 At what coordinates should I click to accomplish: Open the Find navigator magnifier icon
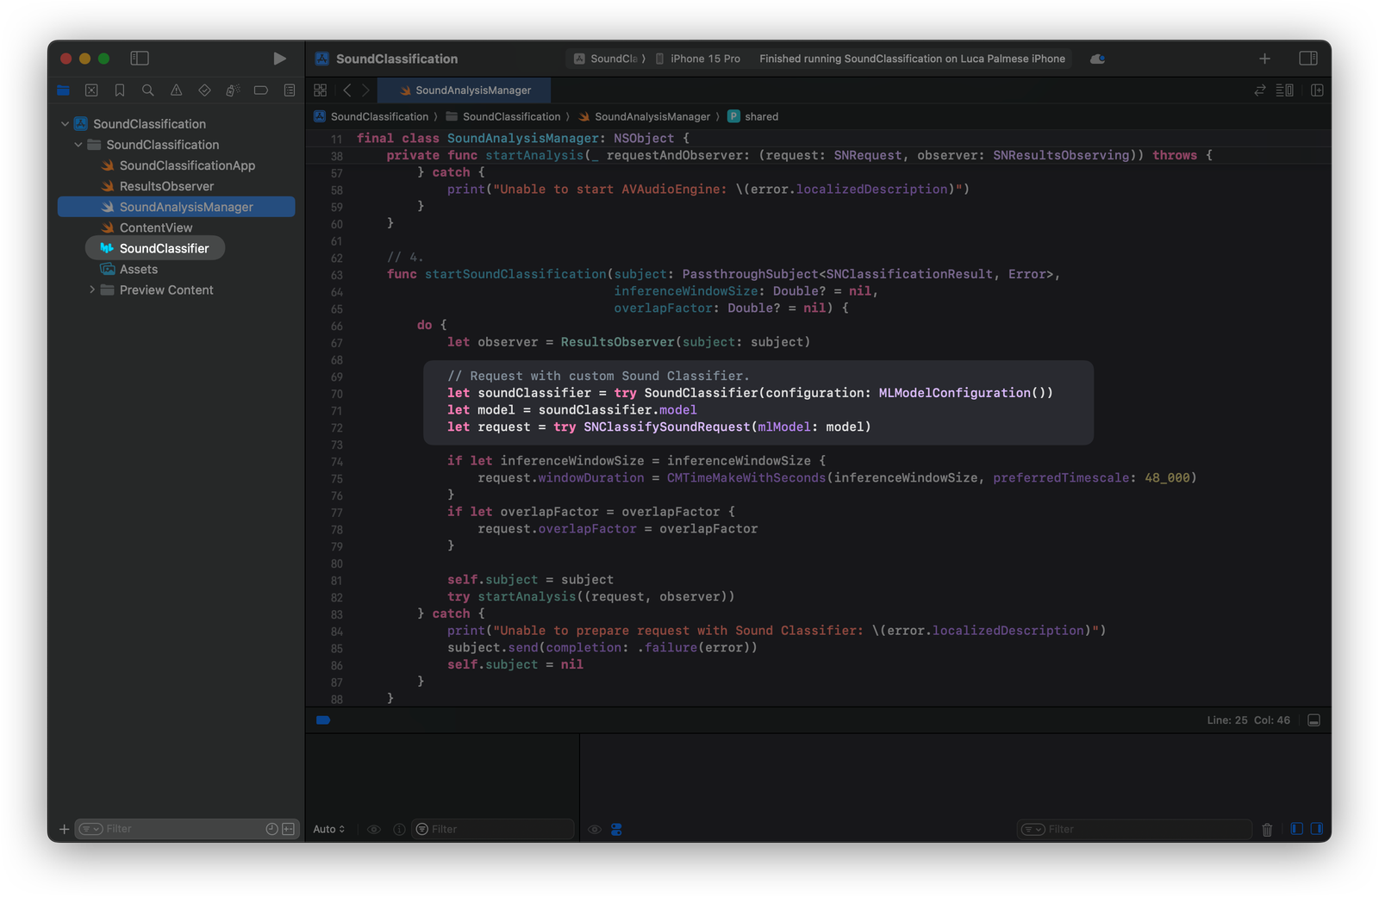pos(148,90)
